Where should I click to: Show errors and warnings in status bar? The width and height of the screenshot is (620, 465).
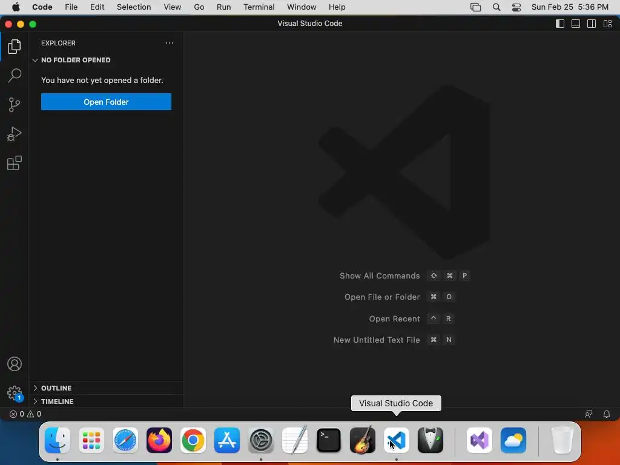tap(25, 414)
